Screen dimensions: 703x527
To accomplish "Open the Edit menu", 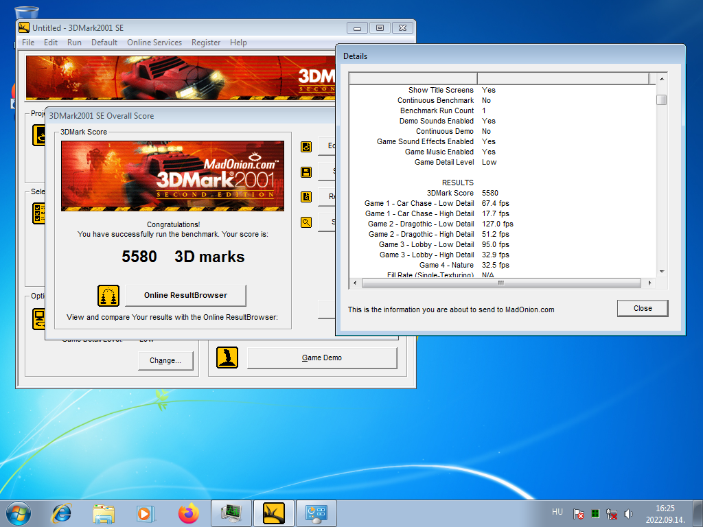I will (51, 43).
